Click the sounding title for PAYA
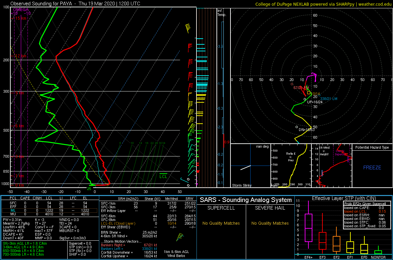The width and height of the screenshot is (393, 260). [x=75, y=4]
